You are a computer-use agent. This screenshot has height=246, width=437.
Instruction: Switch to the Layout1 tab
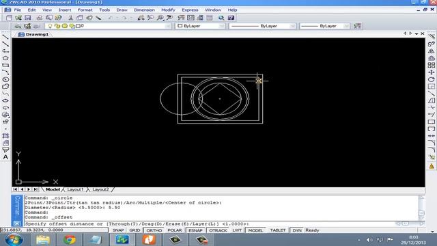pyautogui.click(x=75, y=189)
